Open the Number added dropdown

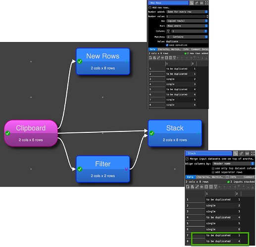187,12
